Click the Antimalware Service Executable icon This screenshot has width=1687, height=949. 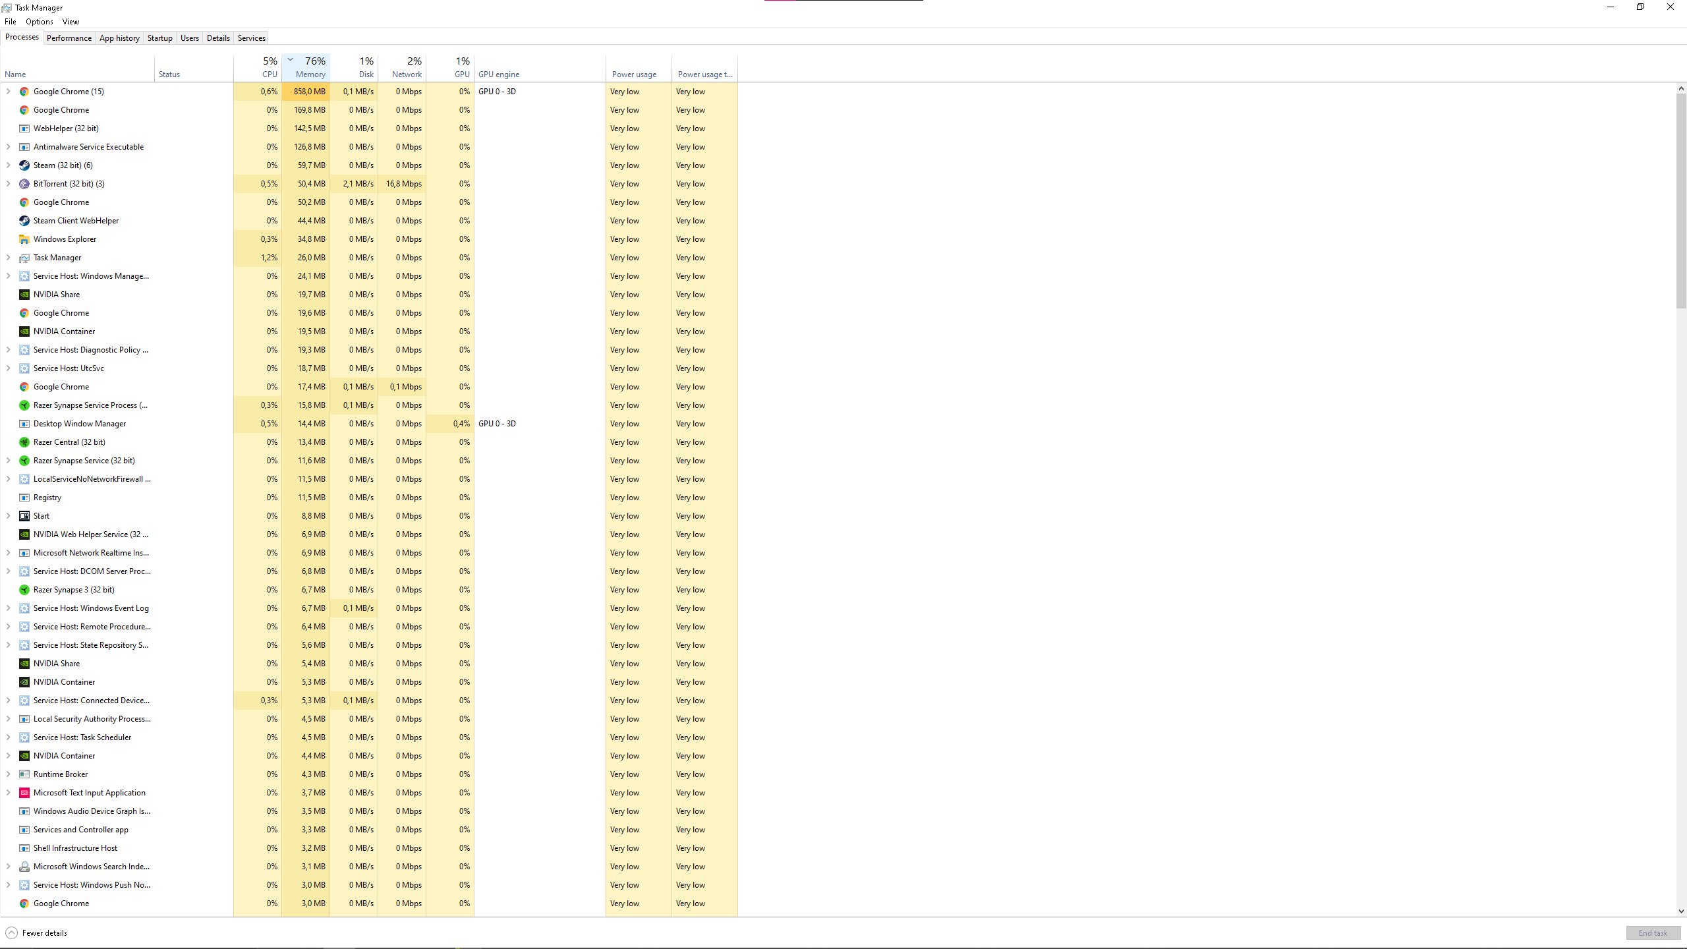[x=24, y=147]
